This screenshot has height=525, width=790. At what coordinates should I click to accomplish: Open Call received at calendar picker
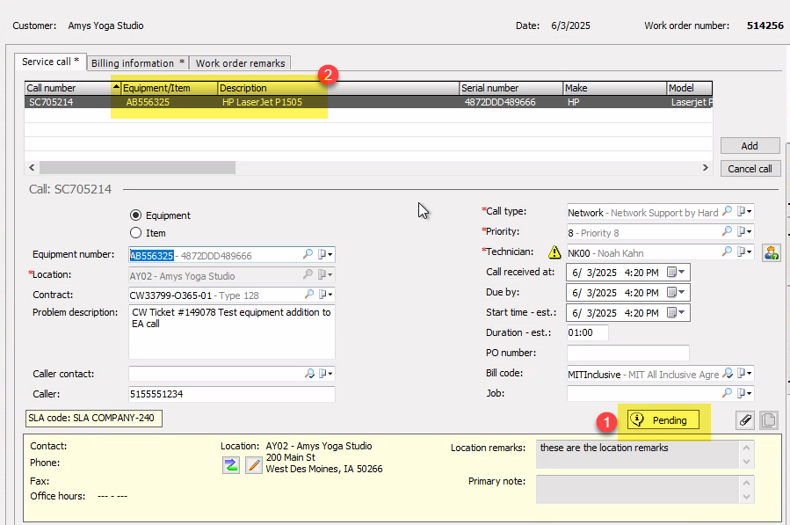click(676, 273)
